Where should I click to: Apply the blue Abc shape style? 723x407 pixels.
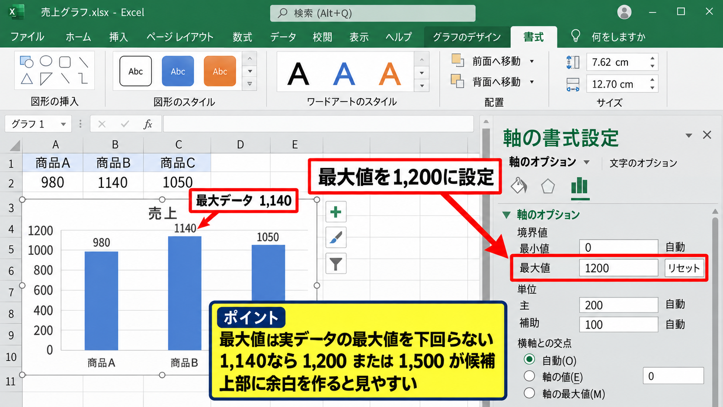point(178,71)
